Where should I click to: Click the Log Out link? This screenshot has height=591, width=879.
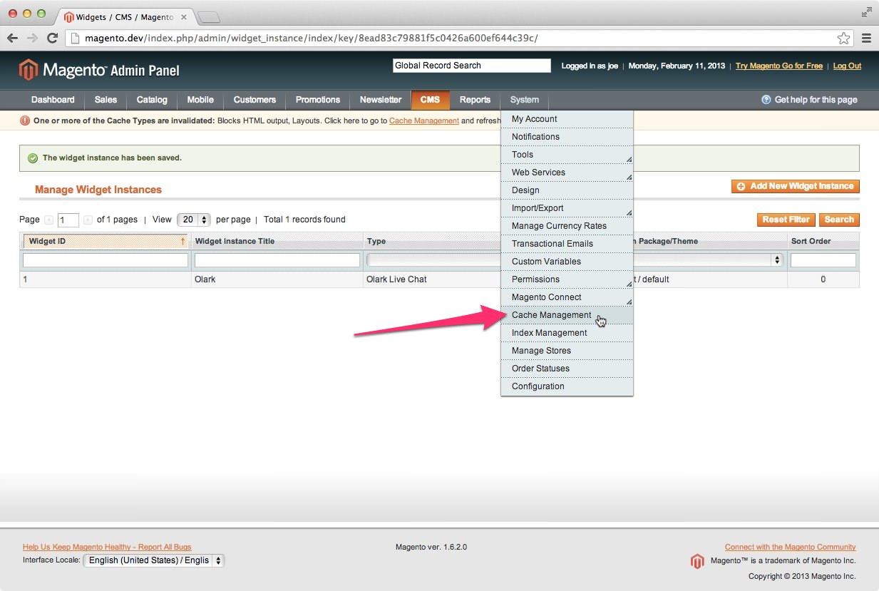pos(847,66)
